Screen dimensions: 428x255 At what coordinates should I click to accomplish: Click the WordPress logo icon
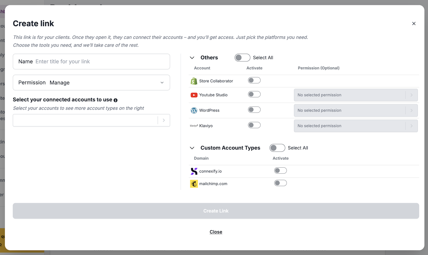(194, 111)
